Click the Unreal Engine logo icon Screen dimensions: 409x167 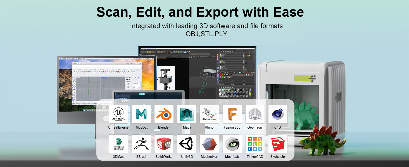click(x=118, y=114)
